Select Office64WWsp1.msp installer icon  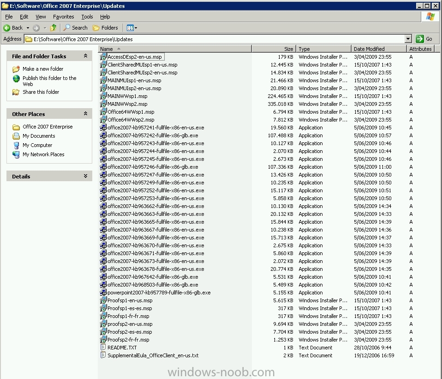(x=103, y=112)
